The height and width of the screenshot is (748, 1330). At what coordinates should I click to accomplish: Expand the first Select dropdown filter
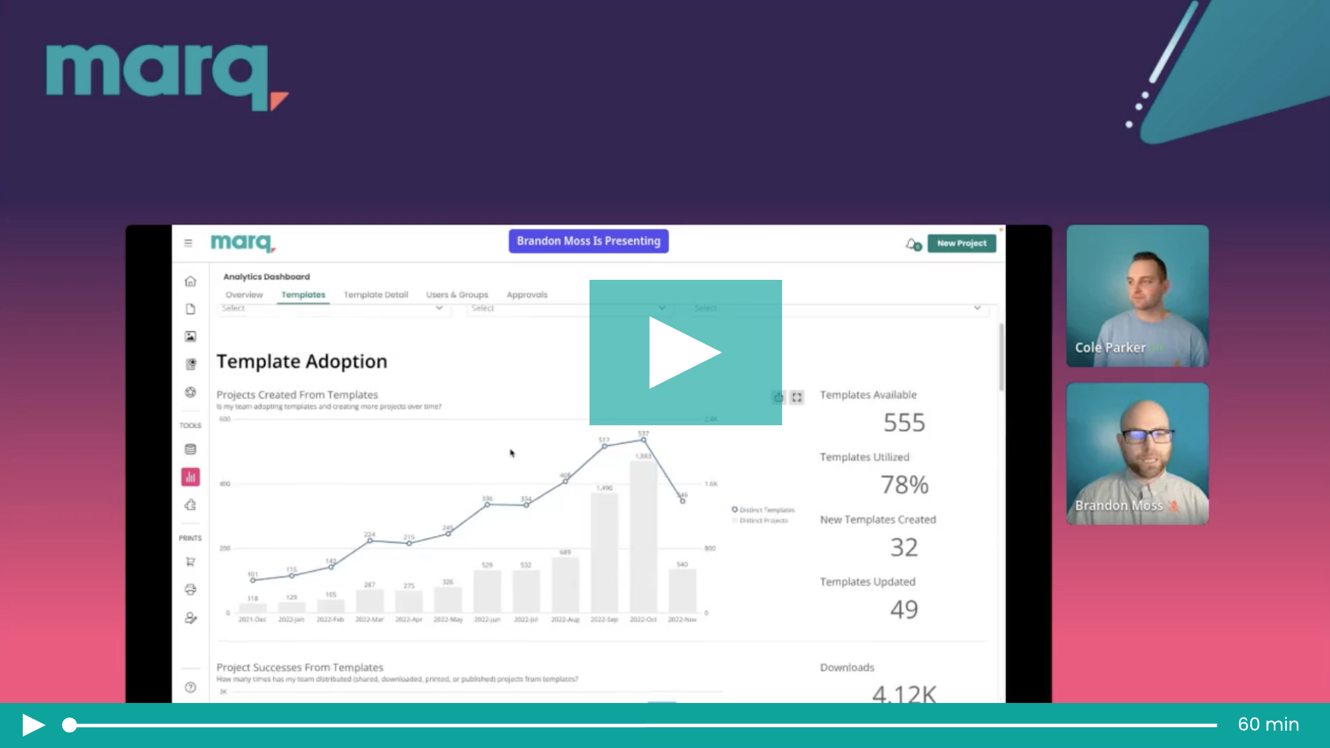click(332, 308)
